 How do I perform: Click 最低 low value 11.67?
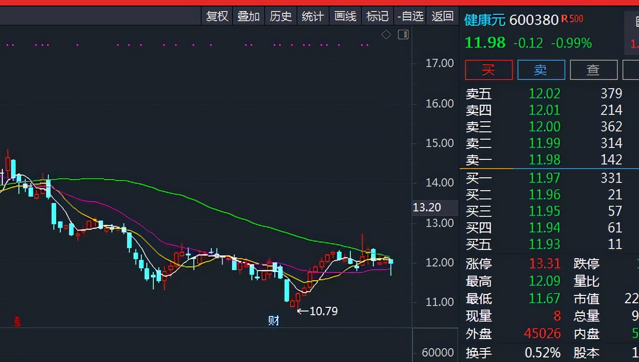[545, 299]
